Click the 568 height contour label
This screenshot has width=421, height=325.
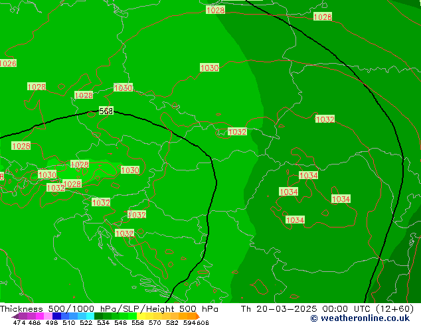tap(106, 111)
